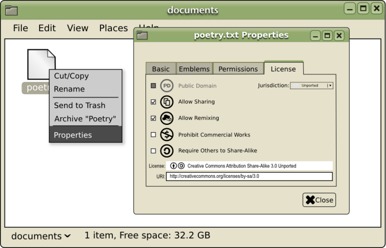Enable Prohibit Commercial Works checkbox
The image size is (386, 248).
click(x=153, y=135)
